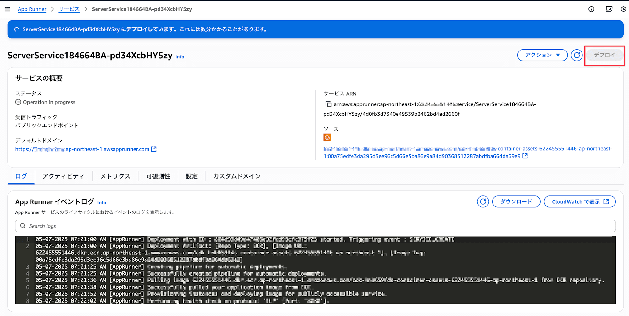
Task: Open default domain external link icon
Action: [x=154, y=149]
